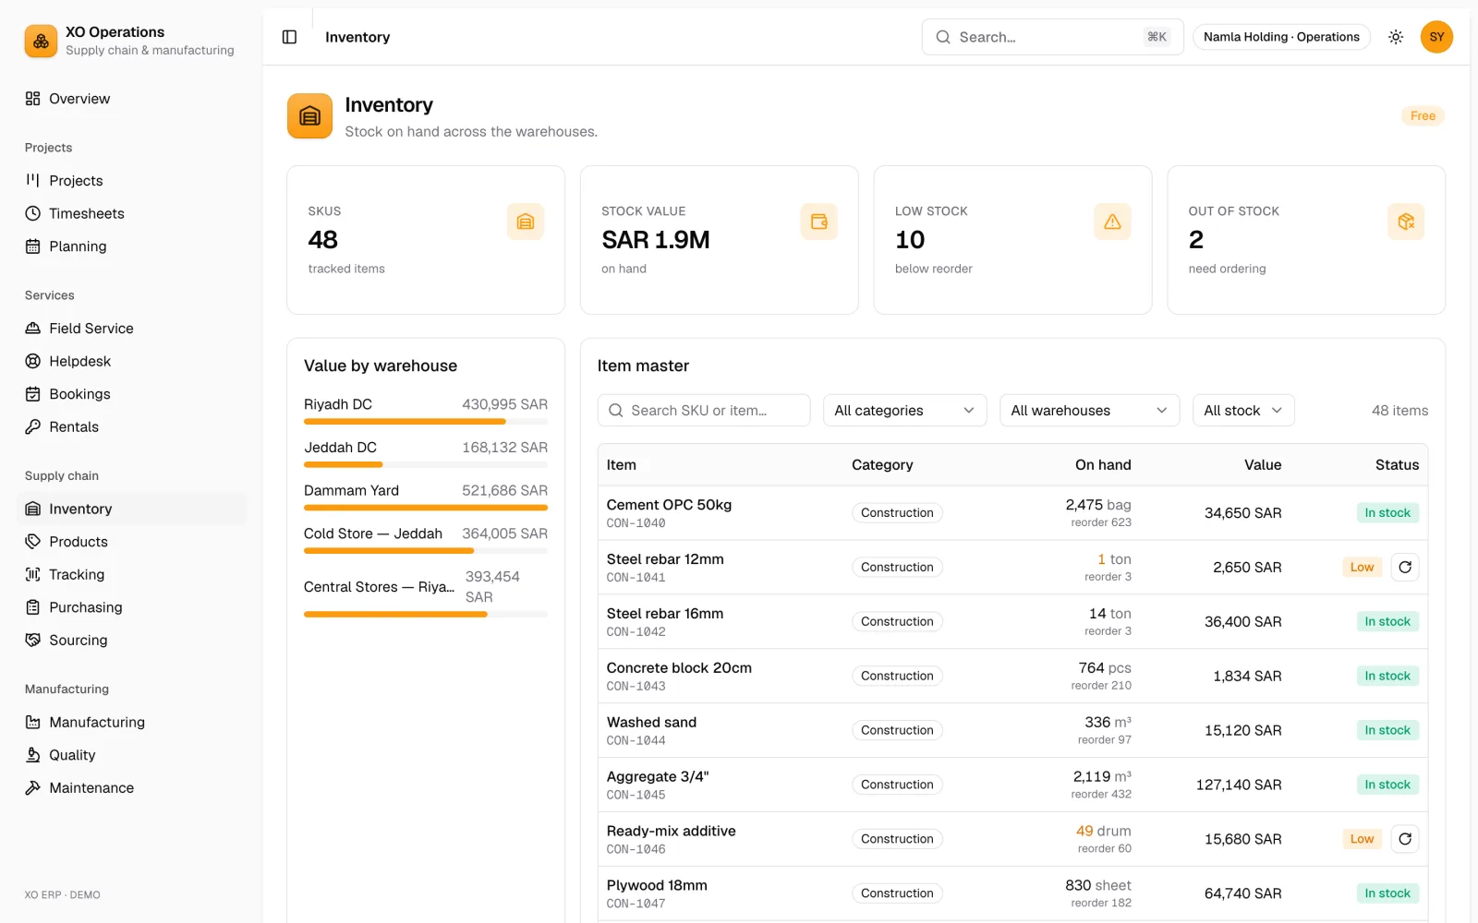This screenshot has width=1478, height=923.
Task: Click the Low badge for Ready-mix additive
Action: click(x=1362, y=839)
